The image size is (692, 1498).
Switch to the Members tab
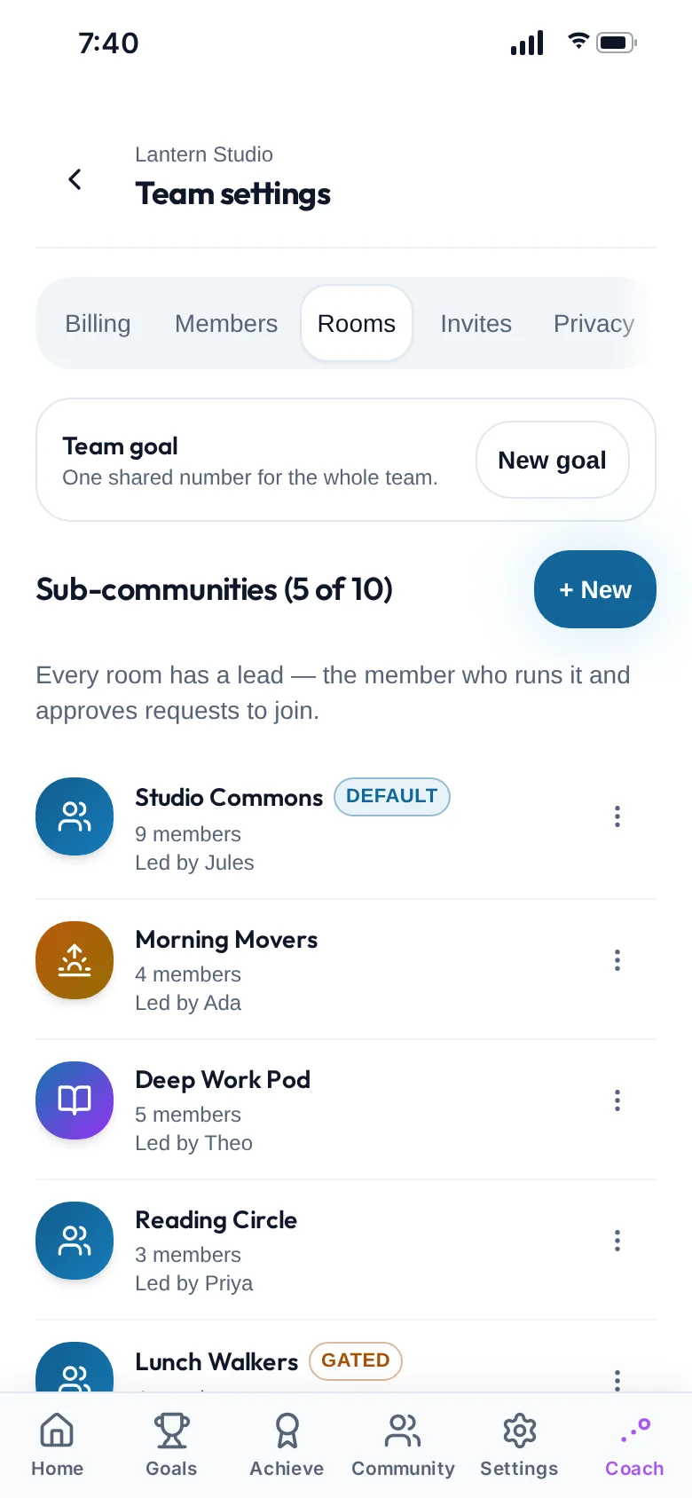226,323
